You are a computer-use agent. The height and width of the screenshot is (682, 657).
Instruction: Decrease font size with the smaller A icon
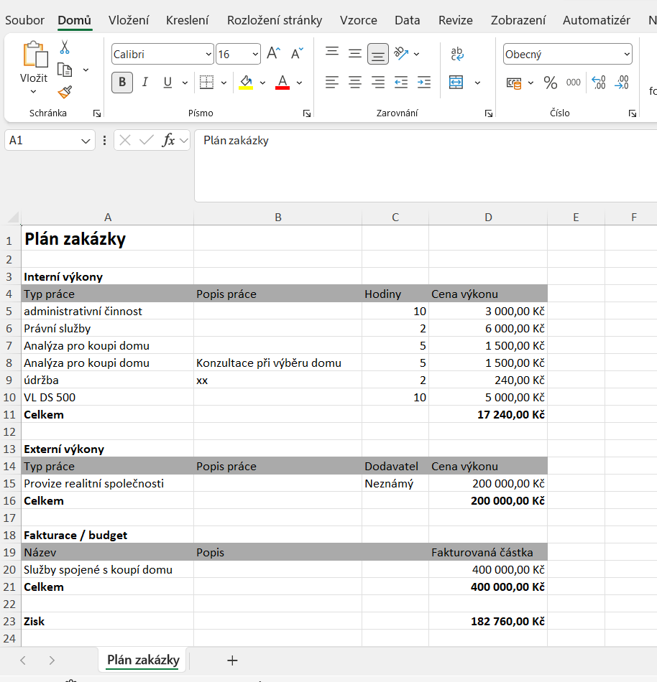tap(297, 54)
